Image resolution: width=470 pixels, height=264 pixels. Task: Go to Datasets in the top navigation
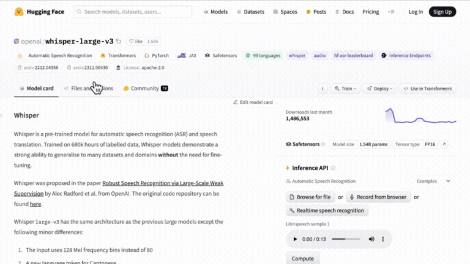(250, 12)
